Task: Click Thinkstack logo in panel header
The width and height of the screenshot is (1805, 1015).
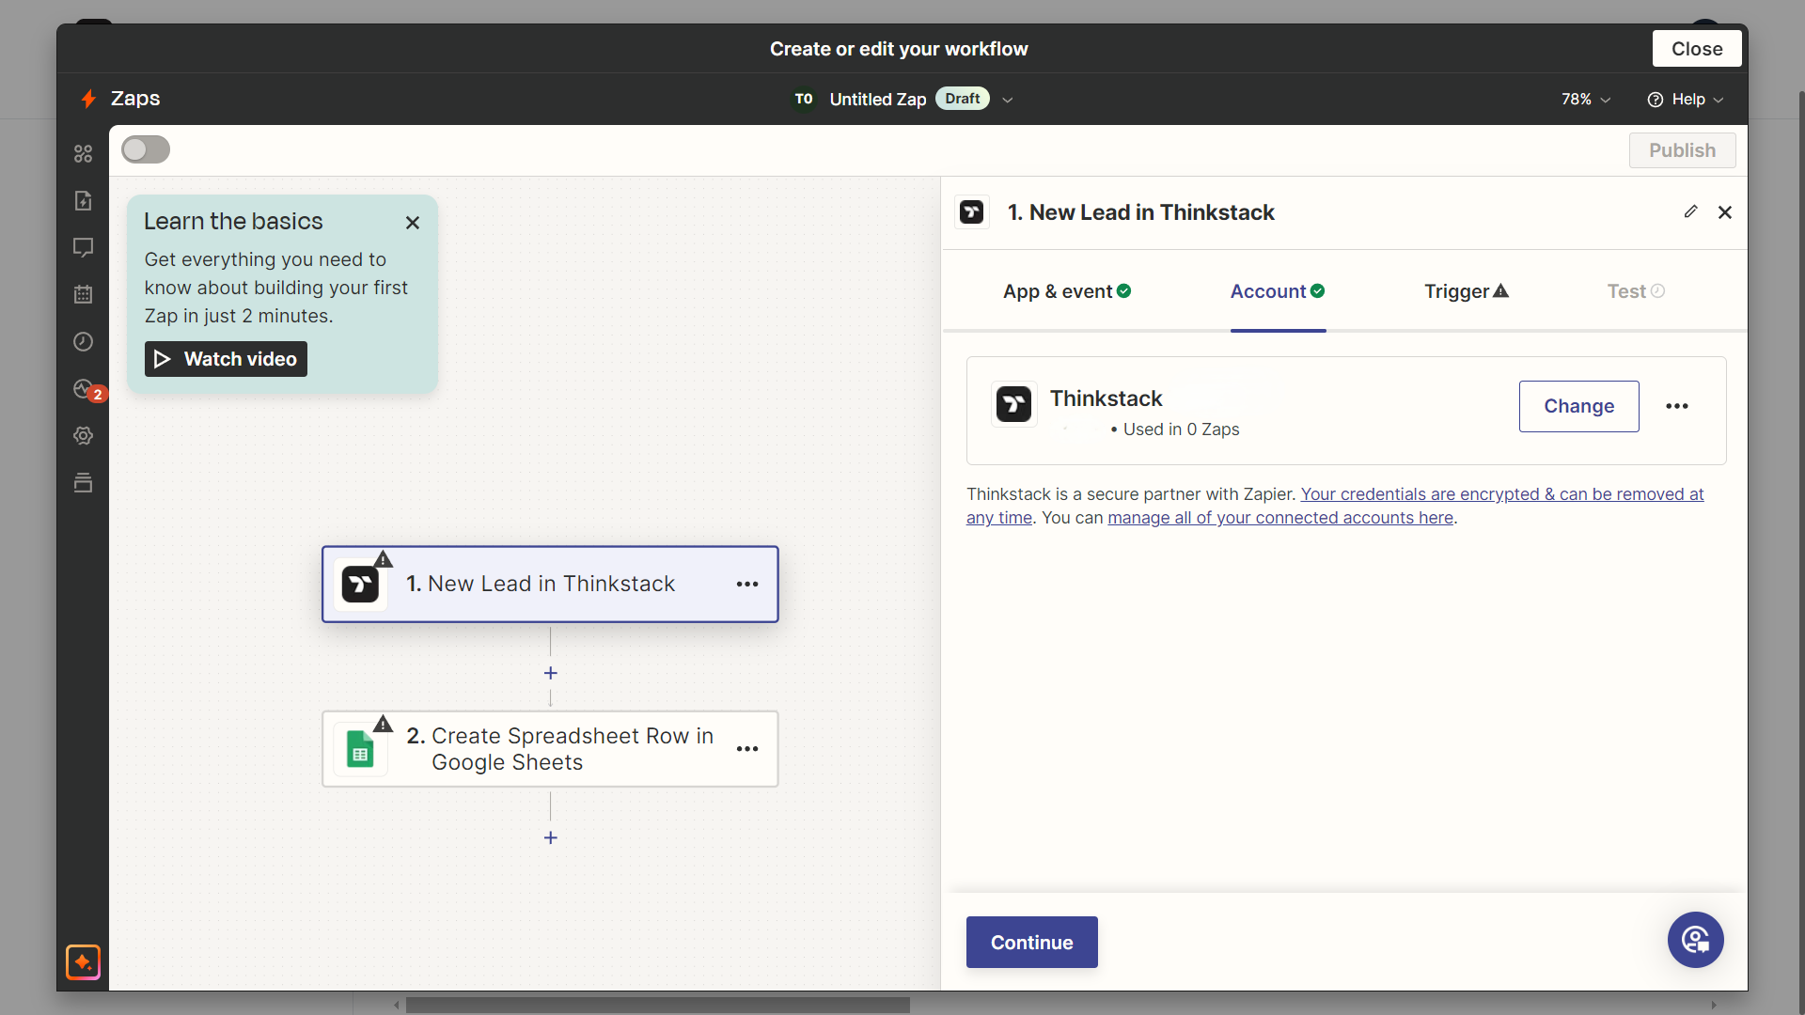Action: tap(971, 211)
